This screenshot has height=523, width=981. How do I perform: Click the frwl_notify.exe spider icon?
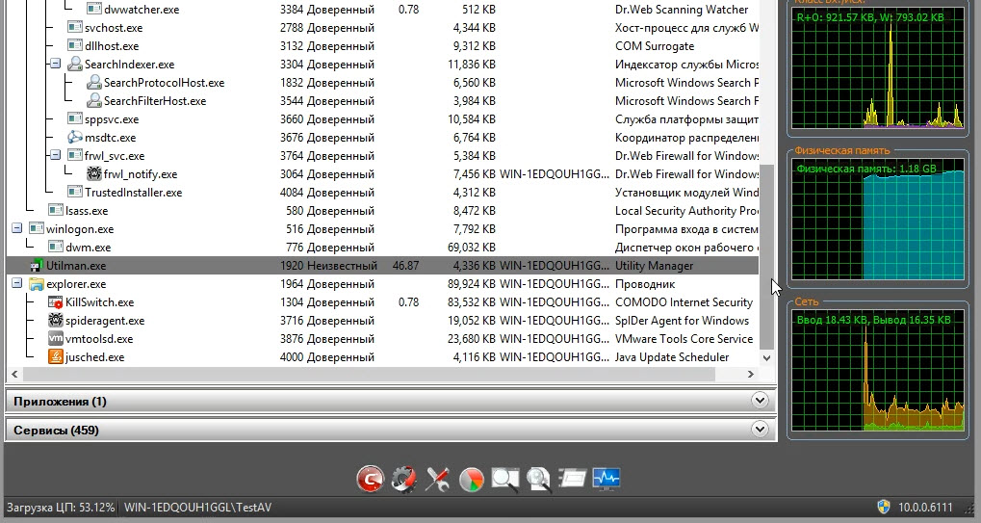pyautogui.click(x=93, y=174)
